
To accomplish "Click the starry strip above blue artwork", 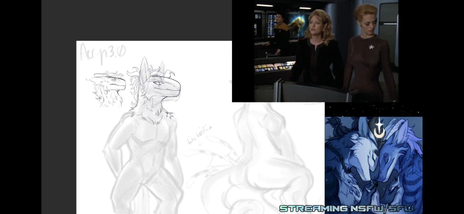I will [x=374, y=110].
